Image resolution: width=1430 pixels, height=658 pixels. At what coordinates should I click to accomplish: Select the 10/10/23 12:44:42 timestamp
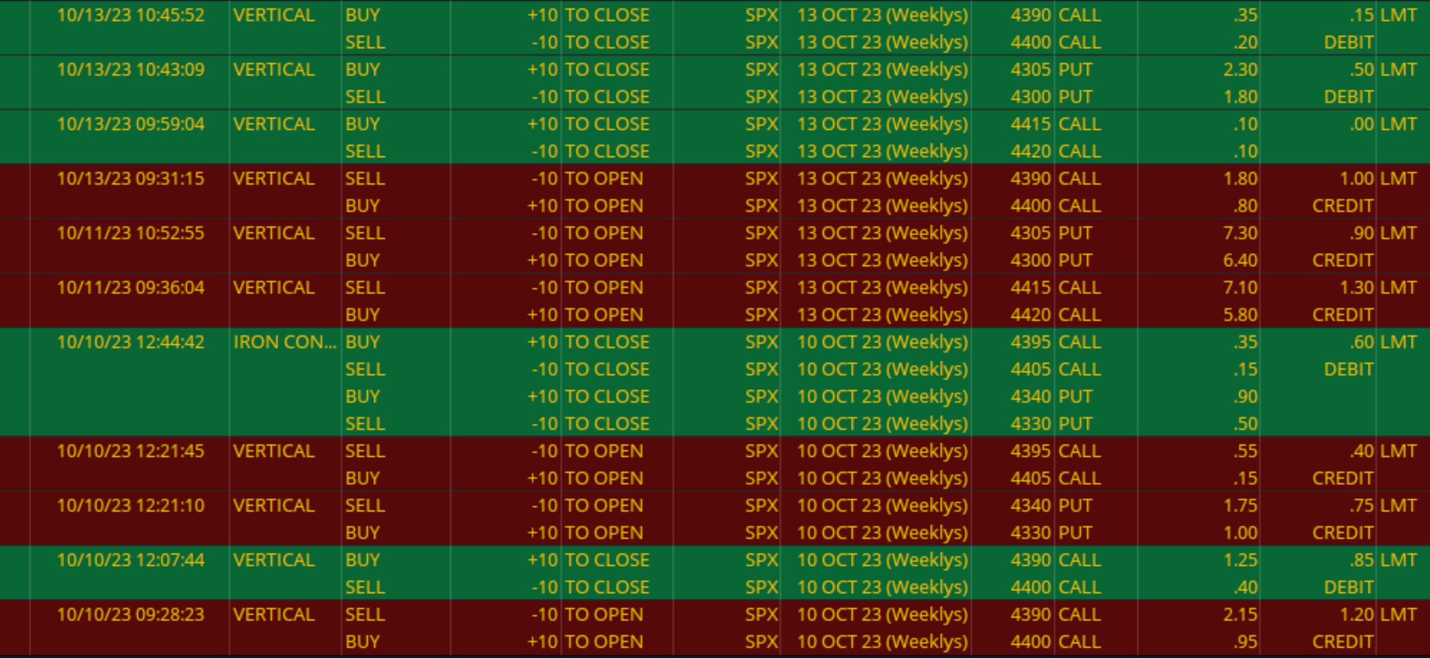coord(130,342)
